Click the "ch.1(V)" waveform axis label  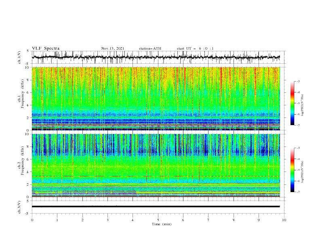19,57
